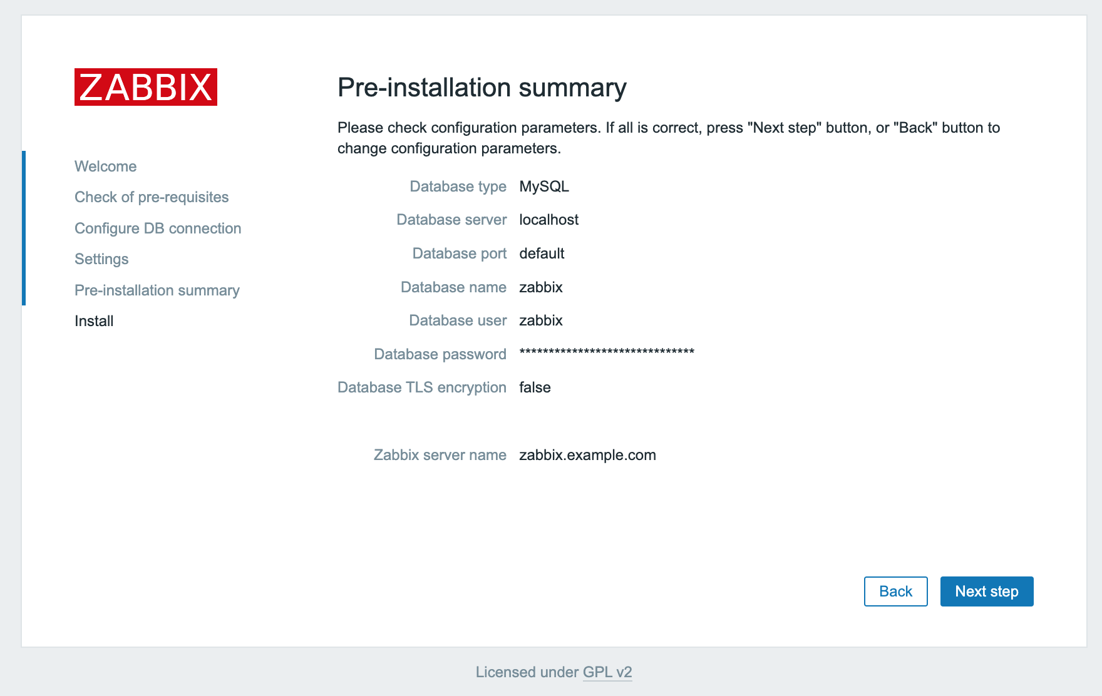Go to Check of pre-requisites step
The image size is (1102, 696).
point(152,197)
